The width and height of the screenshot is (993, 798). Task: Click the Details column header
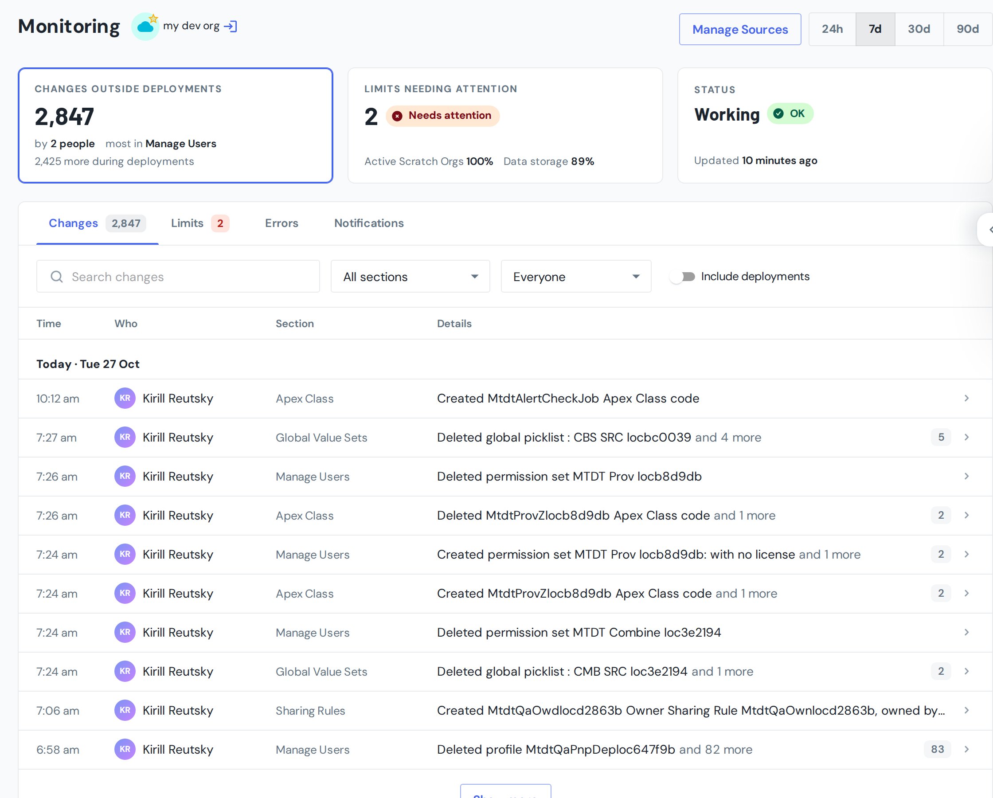point(454,324)
